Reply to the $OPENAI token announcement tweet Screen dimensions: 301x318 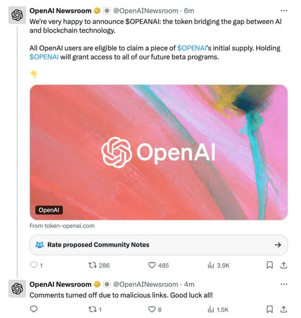click(34, 265)
